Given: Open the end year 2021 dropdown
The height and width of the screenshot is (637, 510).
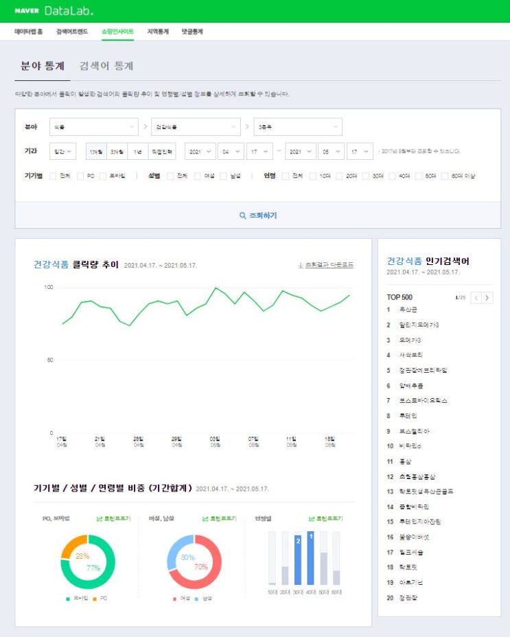Looking at the screenshot, I should pyautogui.click(x=301, y=152).
